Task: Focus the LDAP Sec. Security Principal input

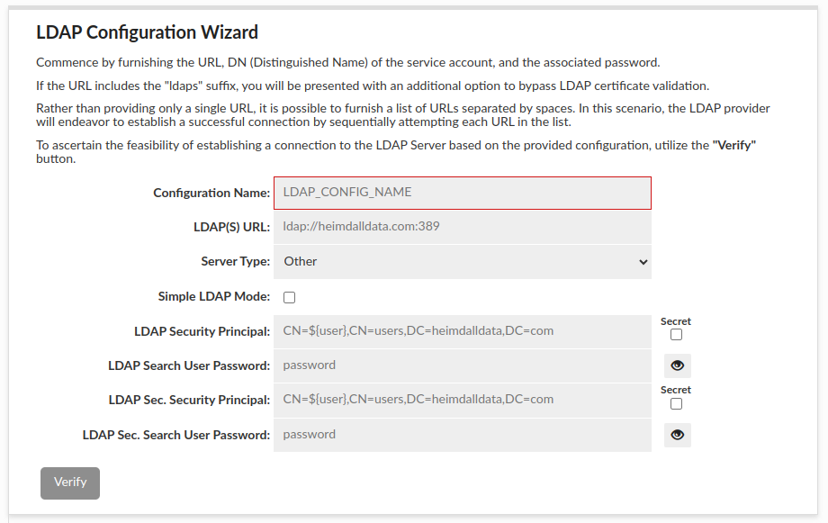Action: coord(462,400)
